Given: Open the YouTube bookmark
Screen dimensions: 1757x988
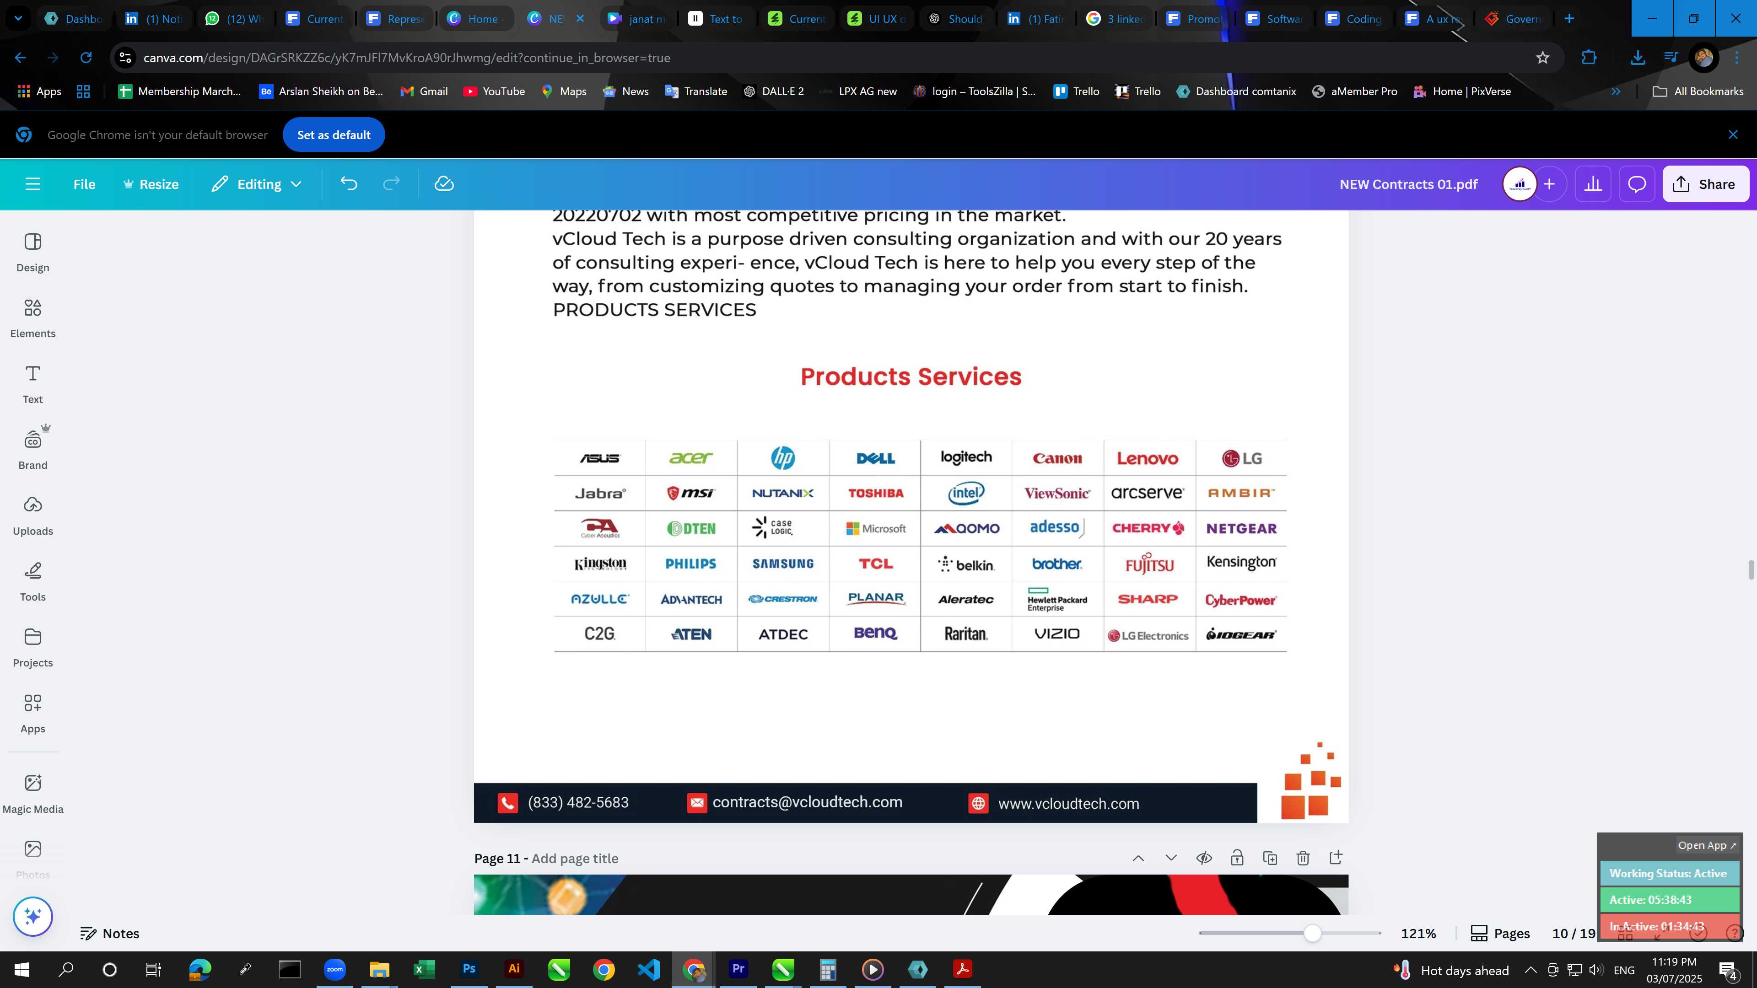Looking at the screenshot, I should point(494,91).
